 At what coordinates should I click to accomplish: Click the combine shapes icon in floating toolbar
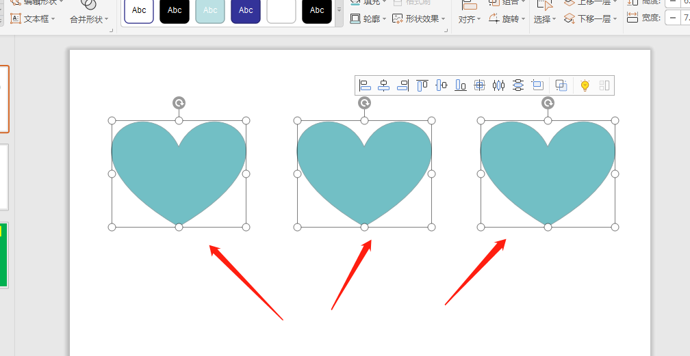(561, 85)
